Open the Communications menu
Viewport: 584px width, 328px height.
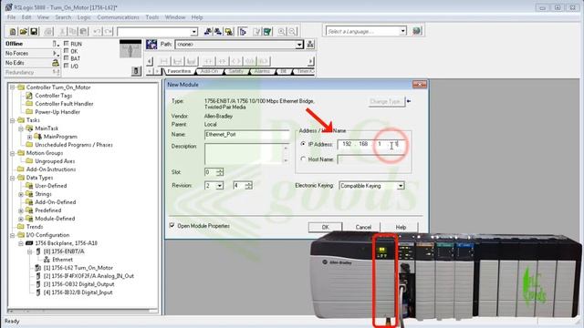(118, 17)
